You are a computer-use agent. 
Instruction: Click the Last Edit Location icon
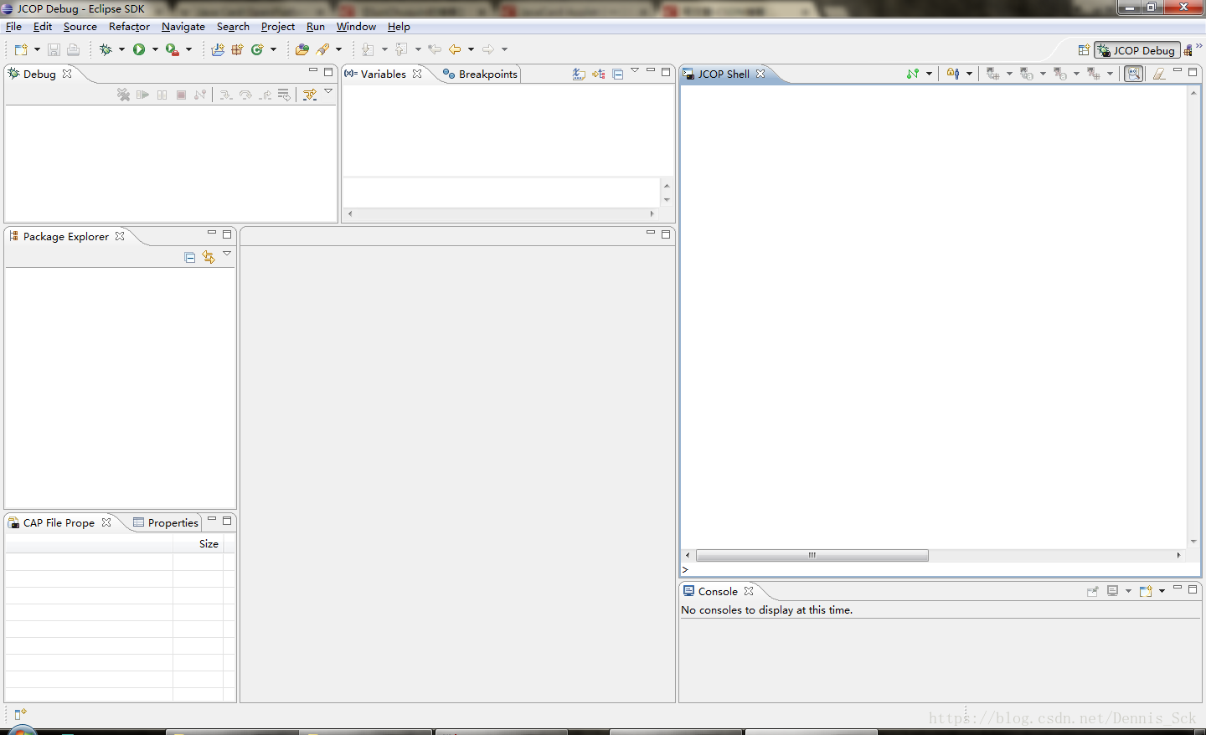(x=435, y=50)
